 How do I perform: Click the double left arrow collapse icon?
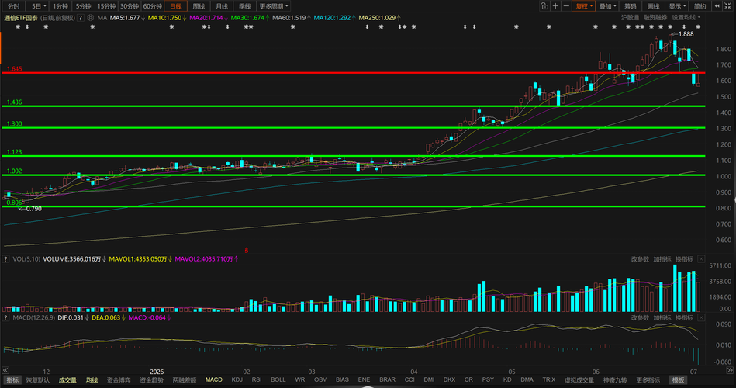tap(717, 6)
